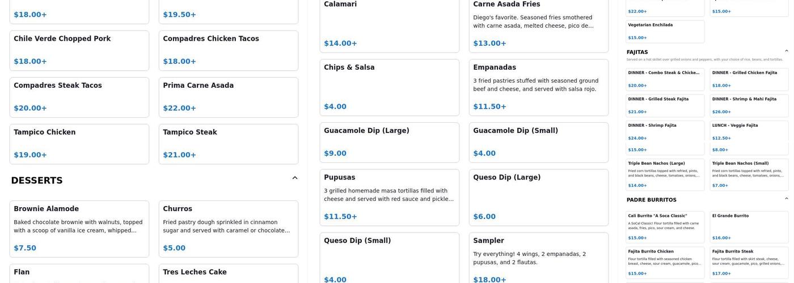Open the Chile Verde Chopped Pork item
Screen dimensions: 794x283
coord(79,50)
